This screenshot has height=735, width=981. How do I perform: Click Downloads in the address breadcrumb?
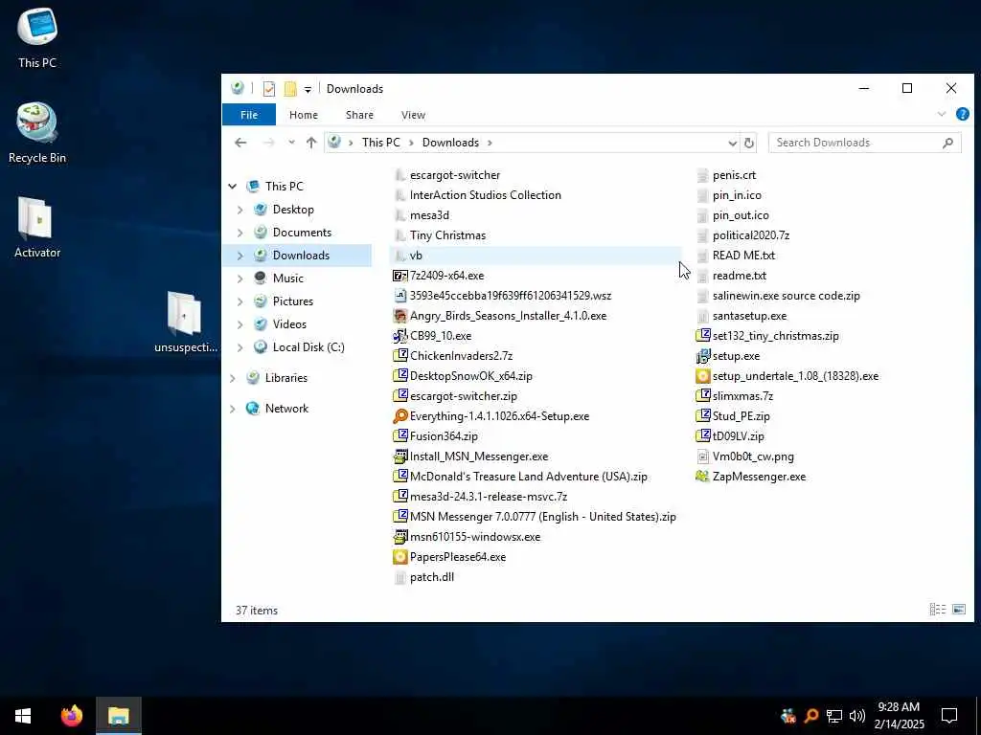450,143
